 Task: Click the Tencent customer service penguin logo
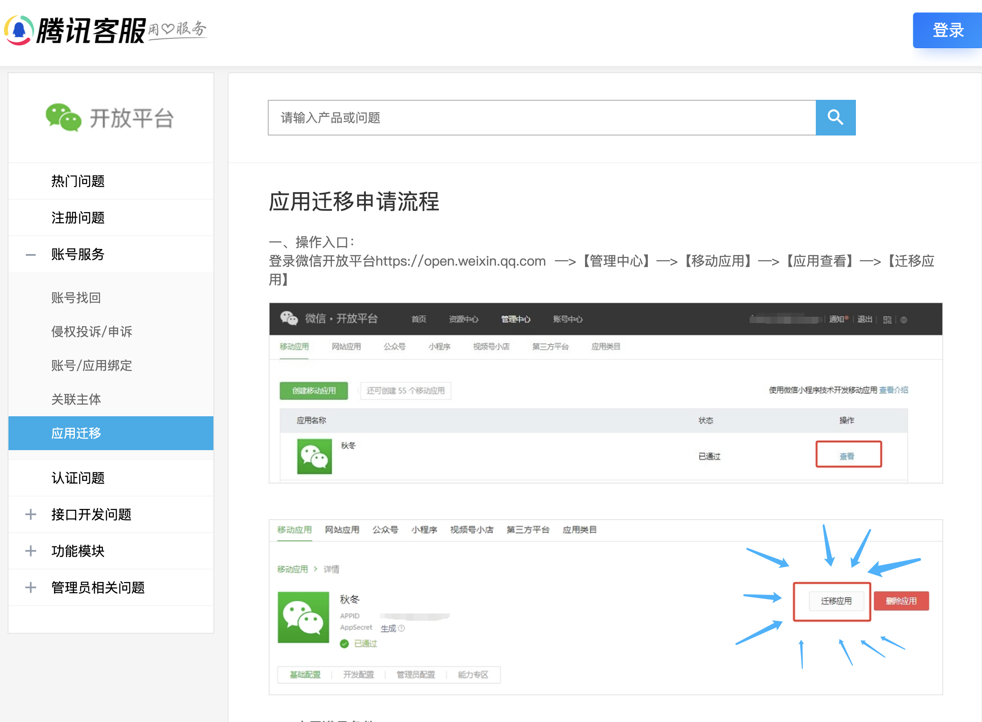tap(19, 30)
